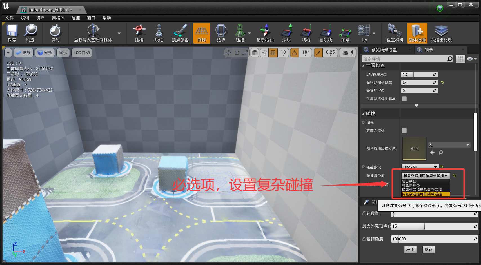481x265 pixels.
Task: Switch to 细节 details tab
Action: [x=441, y=50]
